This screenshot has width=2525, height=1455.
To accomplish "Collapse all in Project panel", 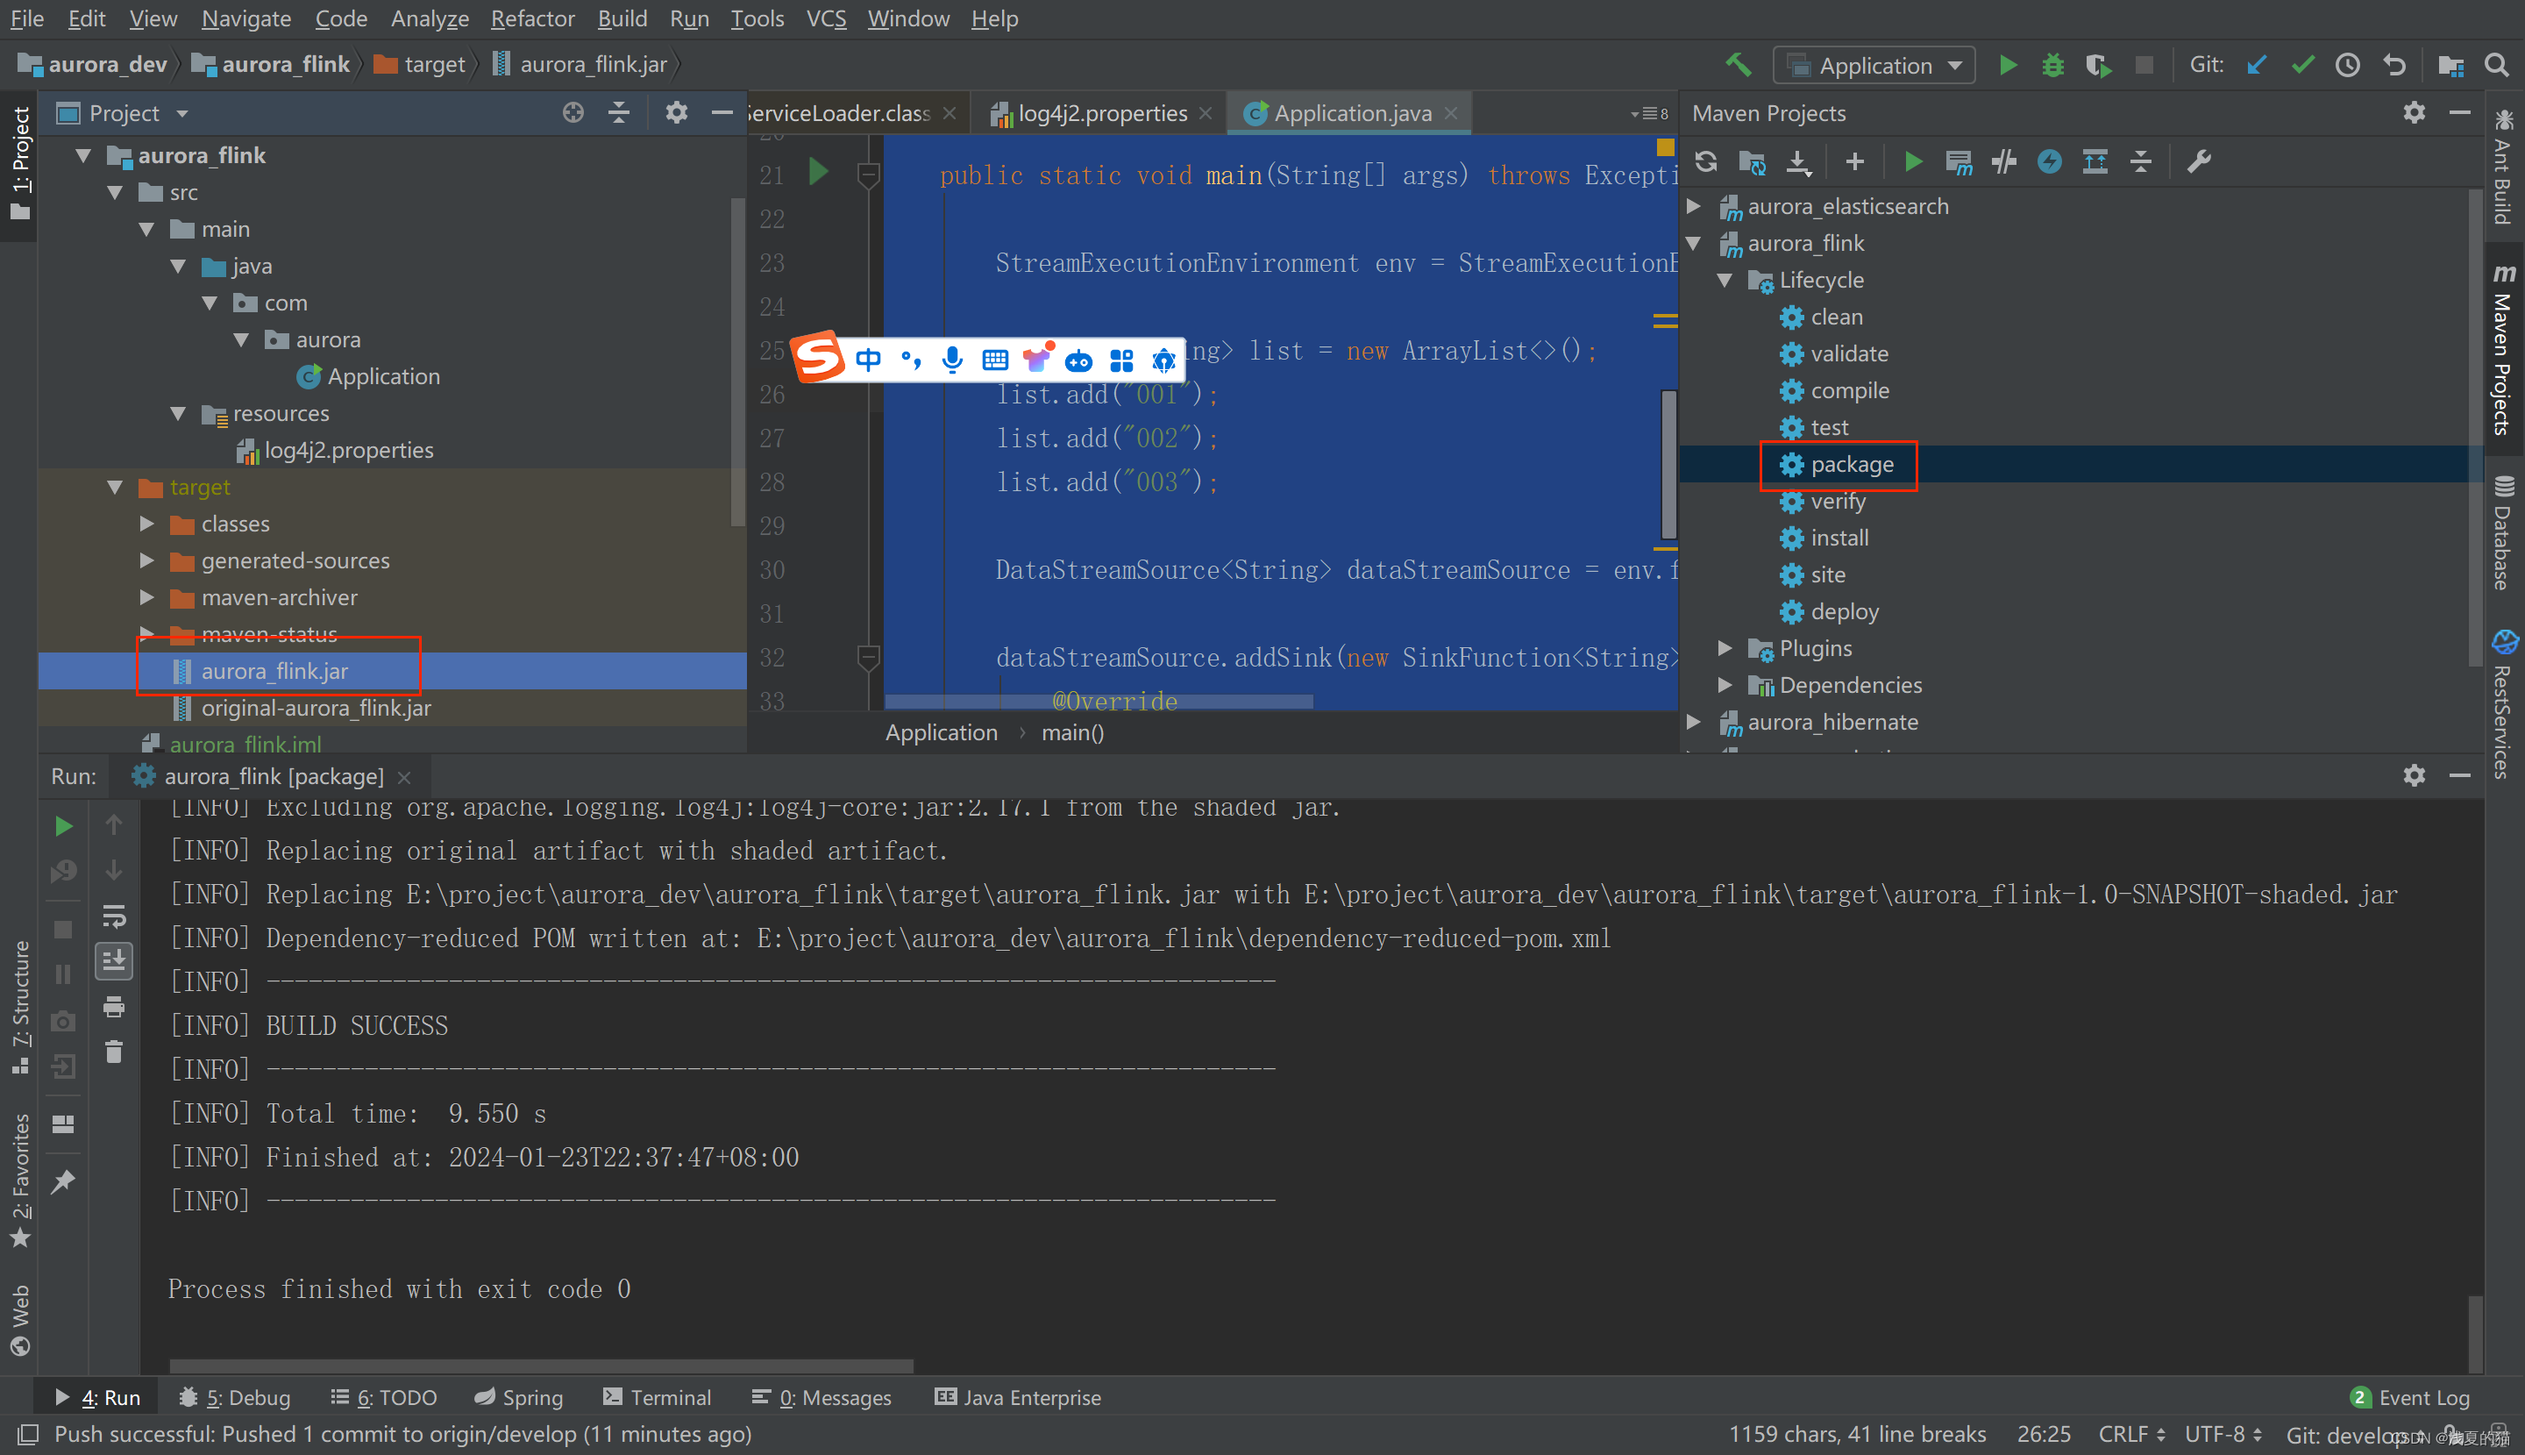I will (619, 113).
